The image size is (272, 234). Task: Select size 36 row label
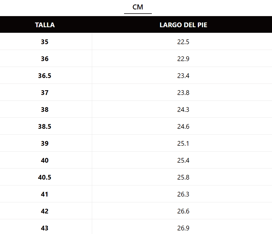[45, 59]
